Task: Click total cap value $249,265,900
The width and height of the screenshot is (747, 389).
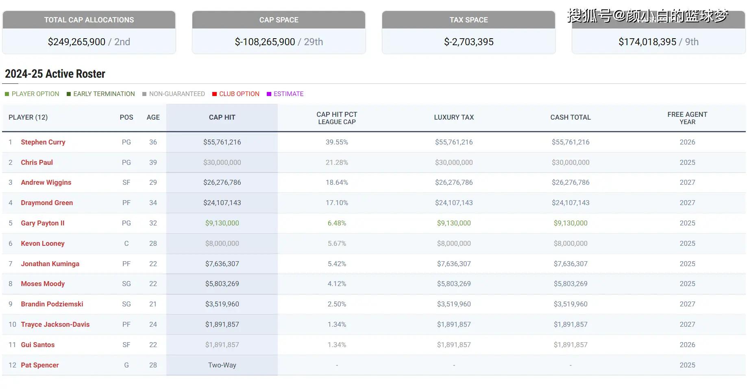Action: pyautogui.click(x=76, y=42)
